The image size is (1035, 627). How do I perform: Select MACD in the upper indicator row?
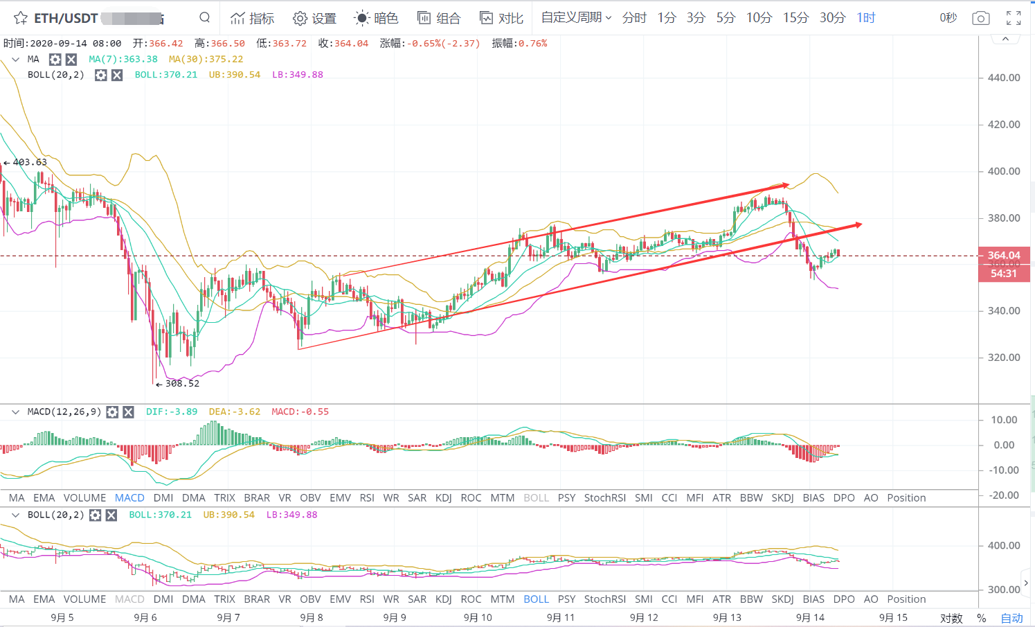(x=129, y=498)
